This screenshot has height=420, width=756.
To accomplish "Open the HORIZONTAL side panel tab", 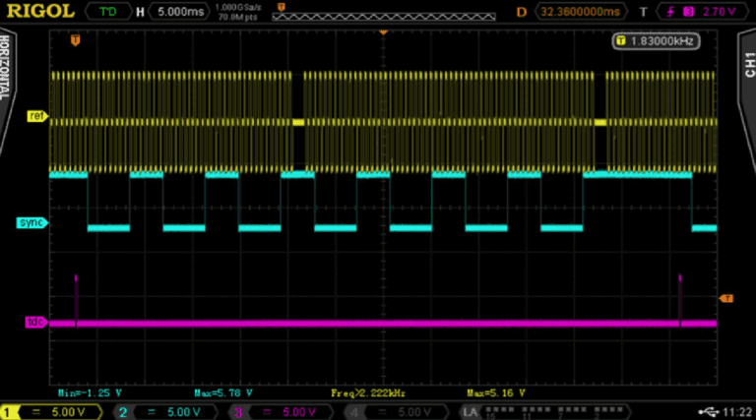I will click(x=6, y=68).
